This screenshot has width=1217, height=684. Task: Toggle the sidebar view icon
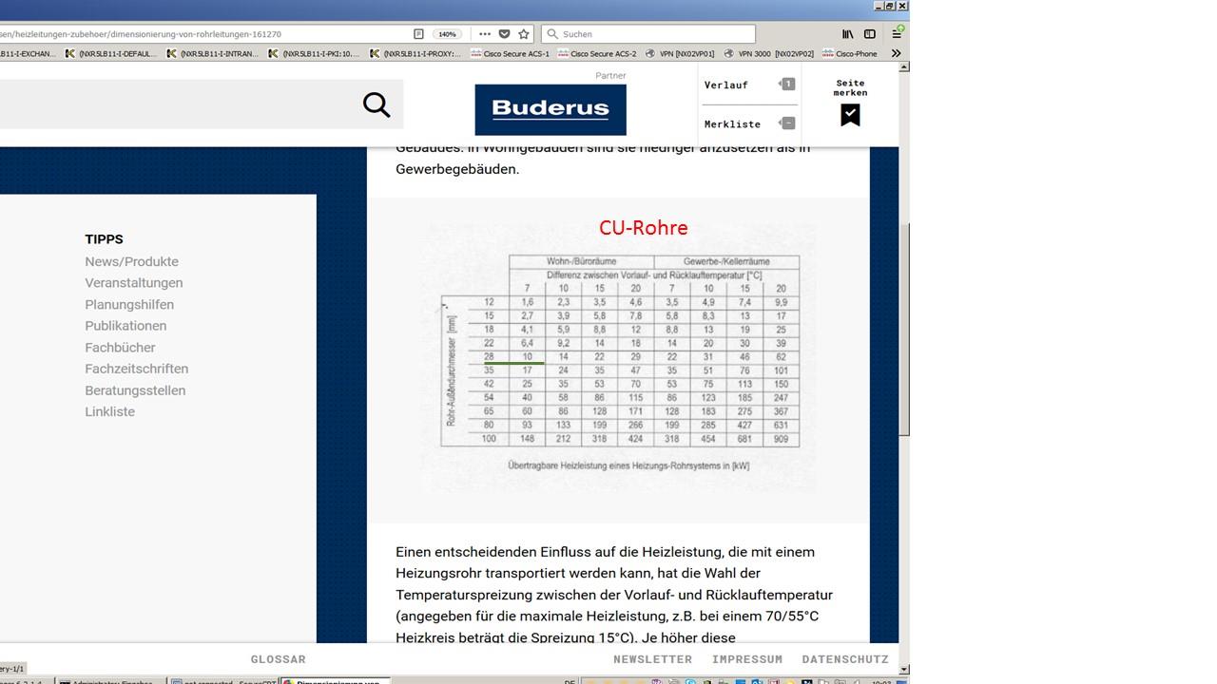[x=869, y=34]
